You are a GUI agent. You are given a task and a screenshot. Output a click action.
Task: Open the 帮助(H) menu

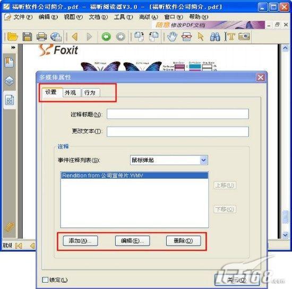point(199,17)
